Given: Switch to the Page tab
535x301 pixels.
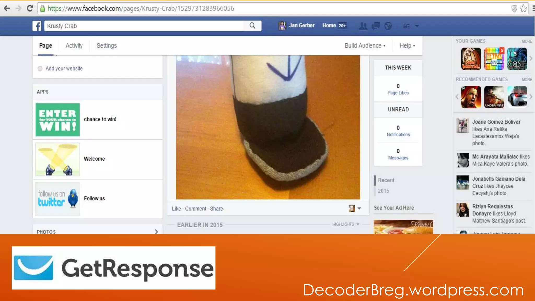Looking at the screenshot, I should point(46,46).
